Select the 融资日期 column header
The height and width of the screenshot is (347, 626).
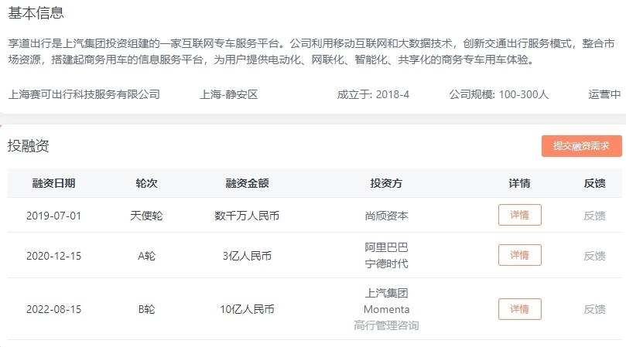54,183
